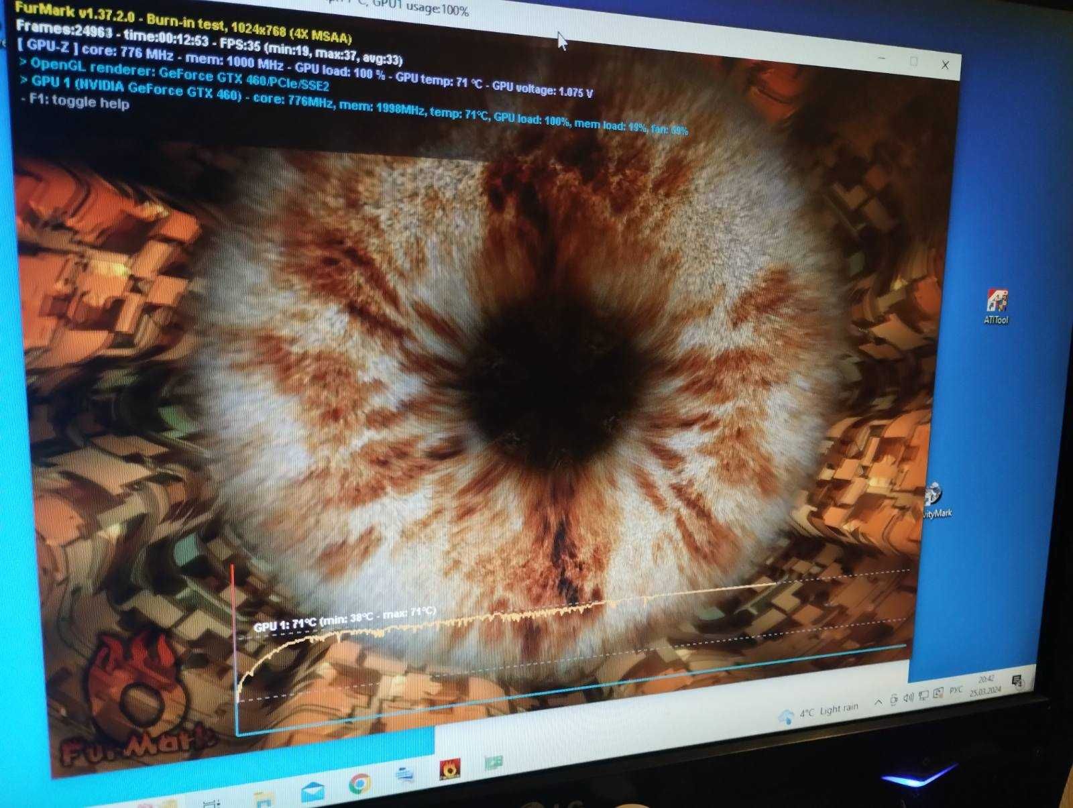Screen dimensions: 1073x808
Task: Open Google Chrome from the taskbar
Action: pos(359,784)
